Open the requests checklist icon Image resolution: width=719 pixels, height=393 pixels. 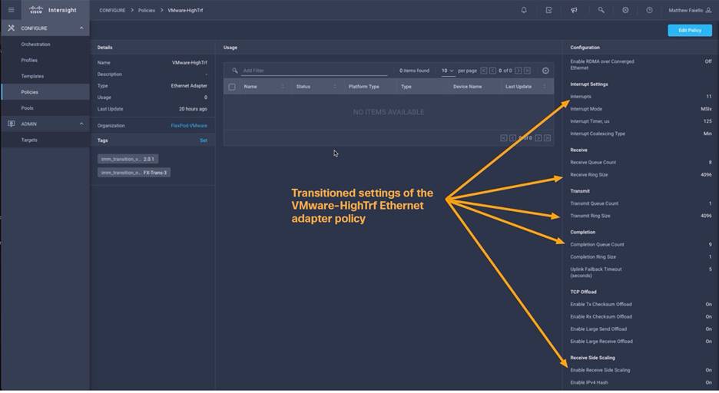tap(549, 10)
